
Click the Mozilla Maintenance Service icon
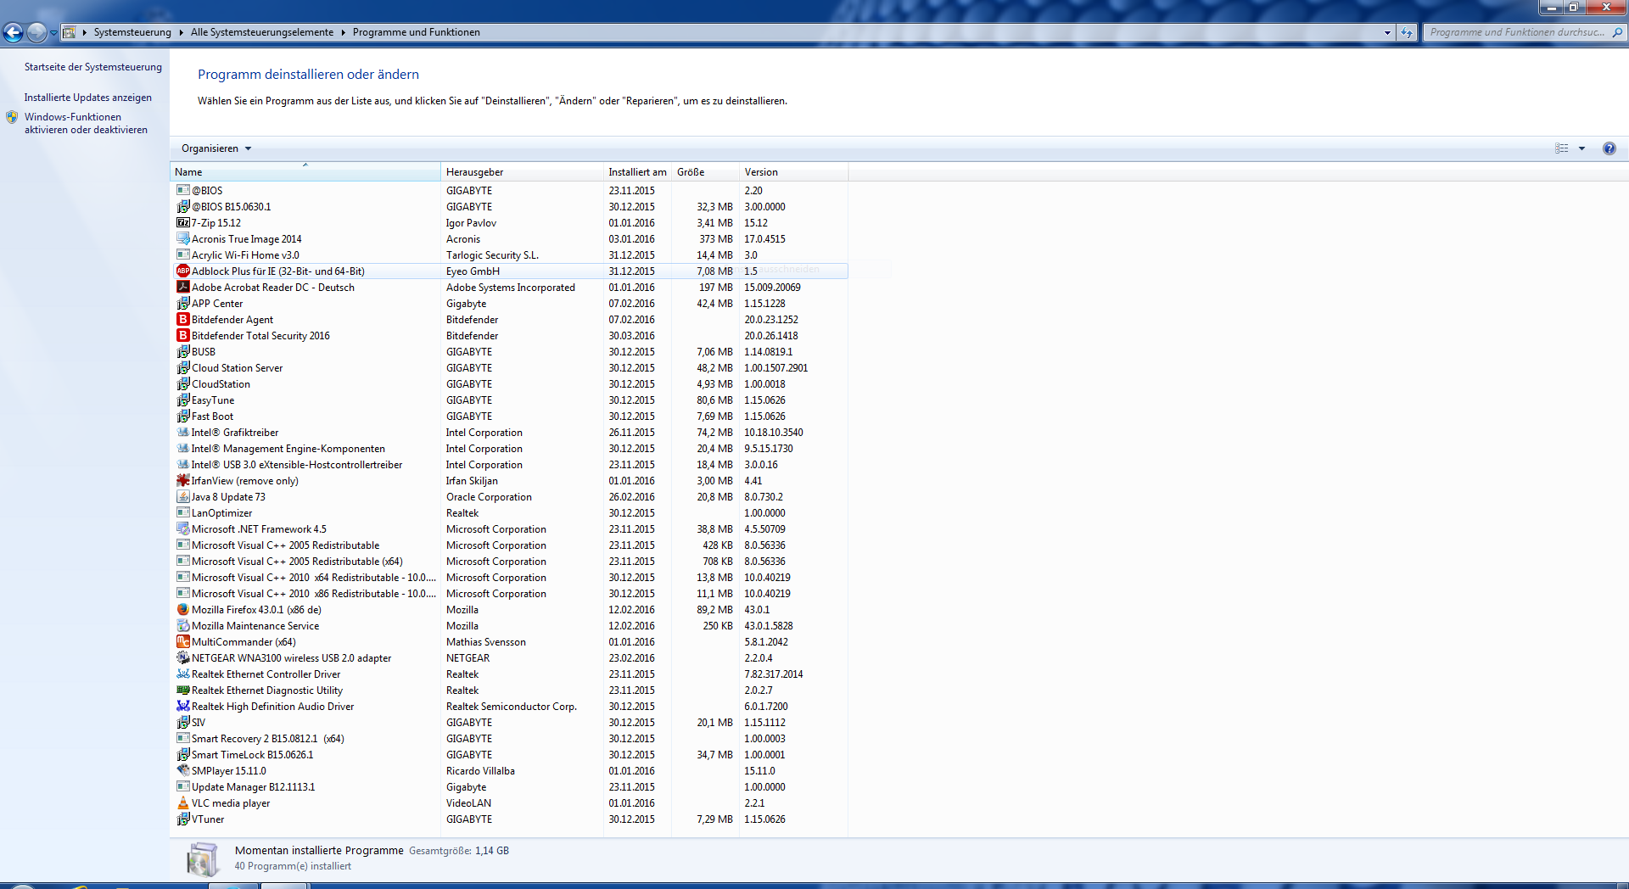click(182, 626)
